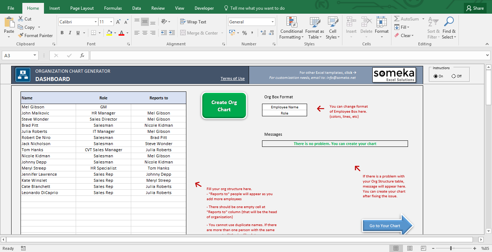
Task: Select the Format Painter tool
Action: point(35,35)
